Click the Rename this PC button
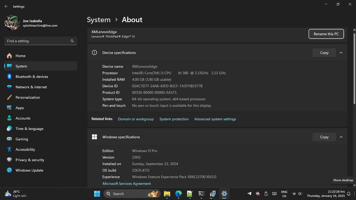The width and height of the screenshot is (356, 200). coord(326,34)
